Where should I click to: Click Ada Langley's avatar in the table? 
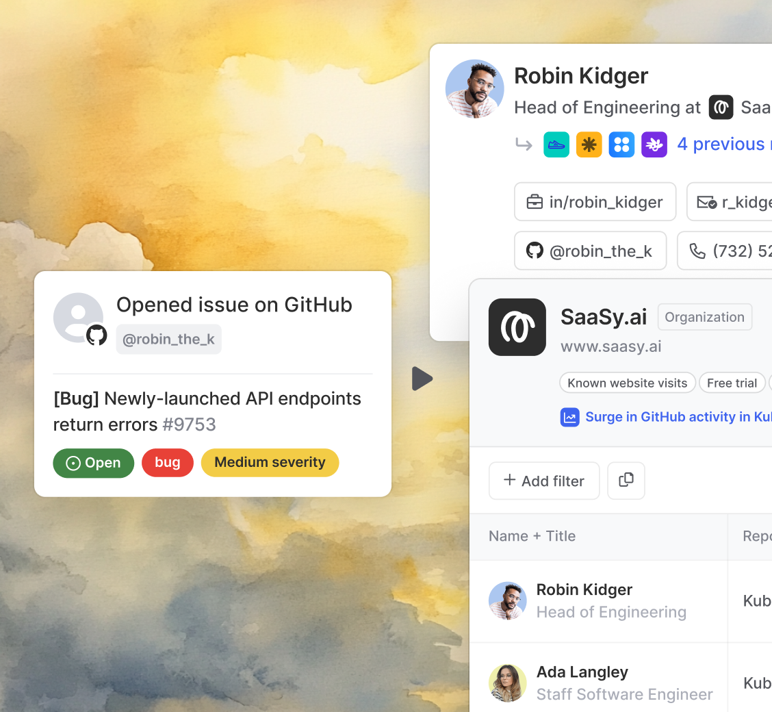click(x=507, y=683)
